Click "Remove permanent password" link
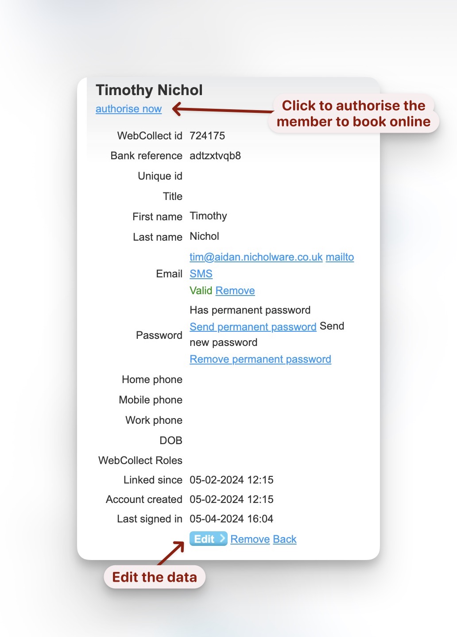 point(260,359)
